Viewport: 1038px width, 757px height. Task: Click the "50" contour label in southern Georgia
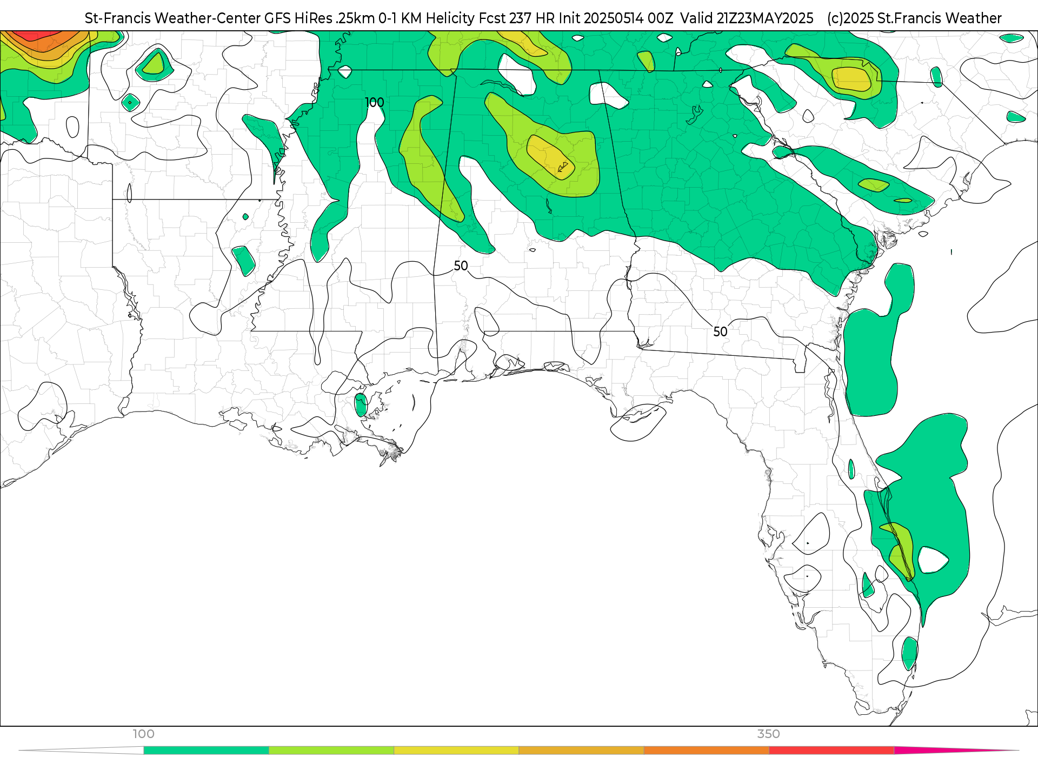pos(720,331)
